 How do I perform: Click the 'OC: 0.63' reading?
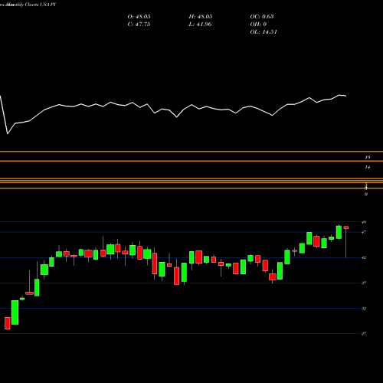(262, 17)
